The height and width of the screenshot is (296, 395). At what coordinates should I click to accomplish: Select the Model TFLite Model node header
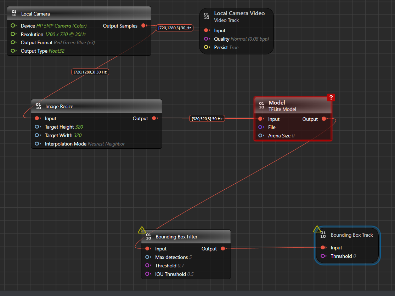[x=293, y=106]
